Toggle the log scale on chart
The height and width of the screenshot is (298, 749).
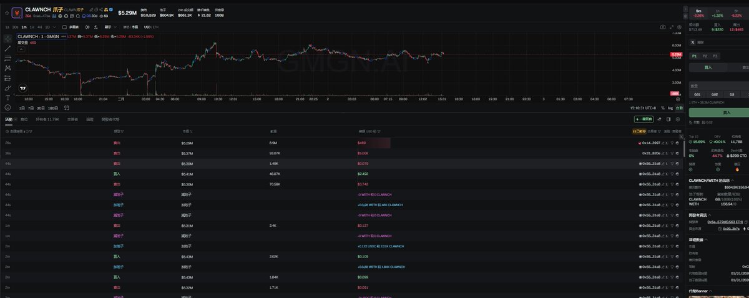[x=671, y=108]
